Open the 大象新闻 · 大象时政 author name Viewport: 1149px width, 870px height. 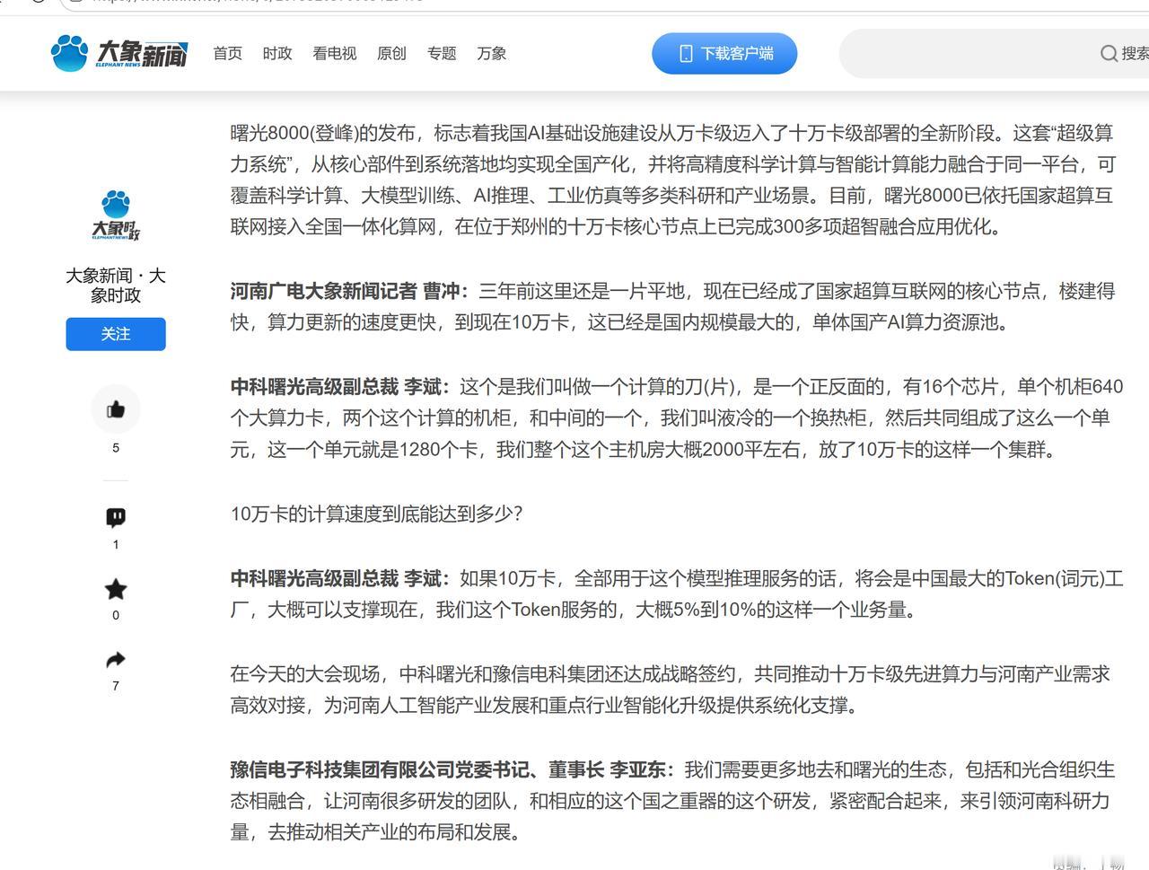pos(116,285)
